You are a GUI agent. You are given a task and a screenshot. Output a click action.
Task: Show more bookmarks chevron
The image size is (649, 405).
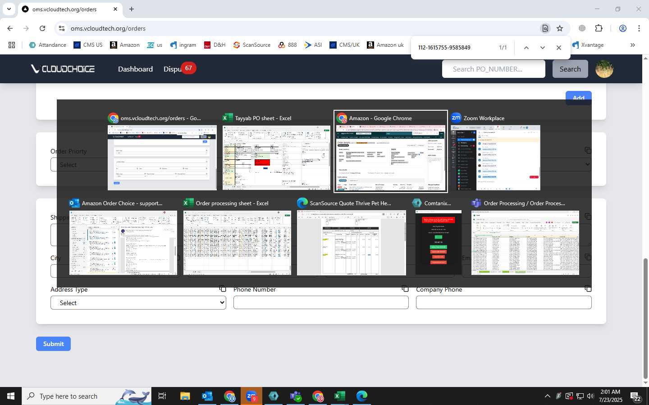[x=632, y=45]
